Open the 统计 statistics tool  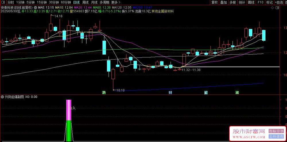(242, 2)
